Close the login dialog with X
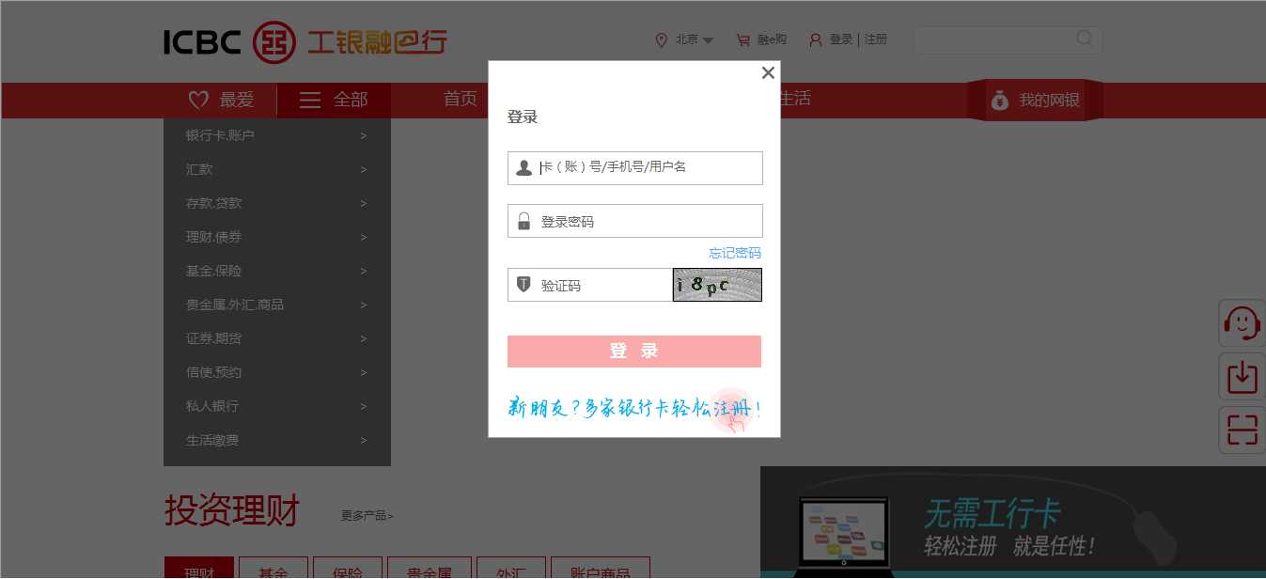 [x=768, y=73]
